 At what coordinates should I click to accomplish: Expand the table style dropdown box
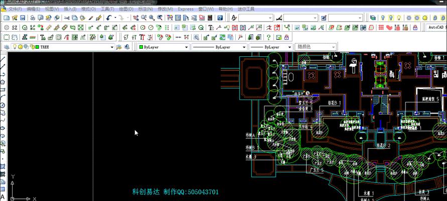tap(360, 18)
